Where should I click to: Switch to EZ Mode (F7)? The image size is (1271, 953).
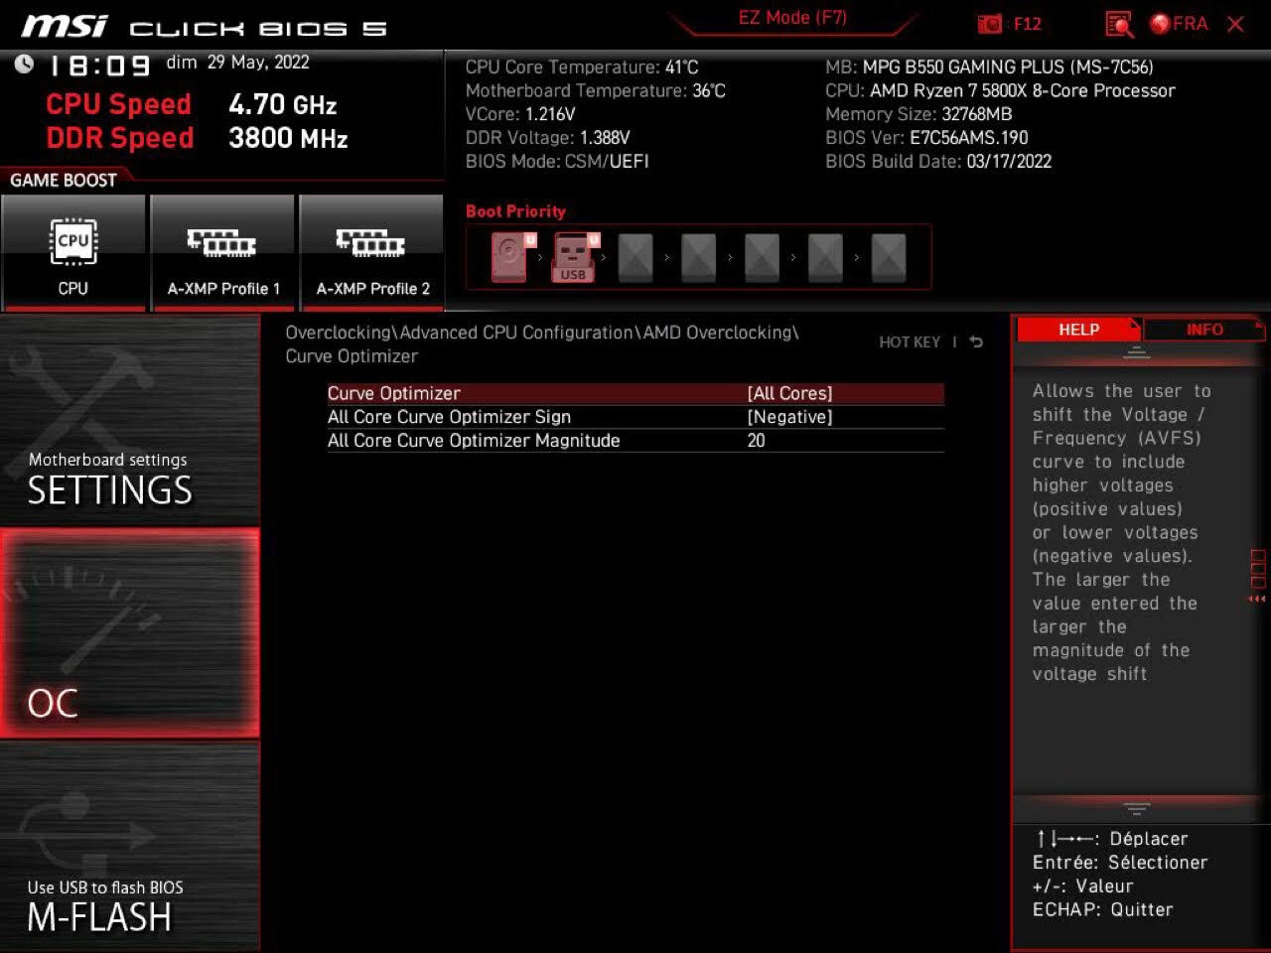[x=792, y=18]
